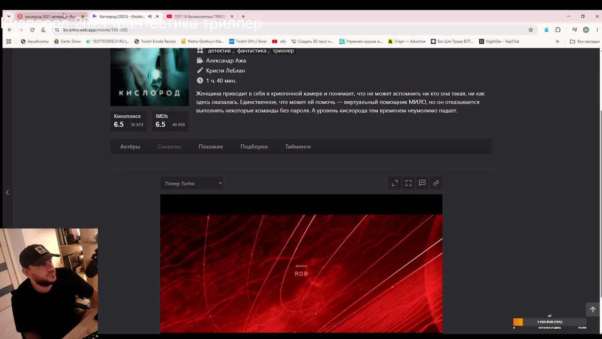Click the blue extension icon in the toolbar
This screenshot has width=602, height=339.
(547, 30)
